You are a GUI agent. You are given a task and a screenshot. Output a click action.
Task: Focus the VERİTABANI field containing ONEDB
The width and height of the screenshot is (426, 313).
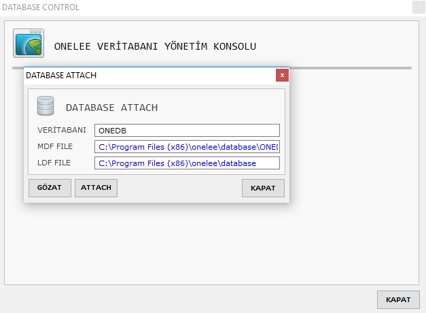pos(187,131)
